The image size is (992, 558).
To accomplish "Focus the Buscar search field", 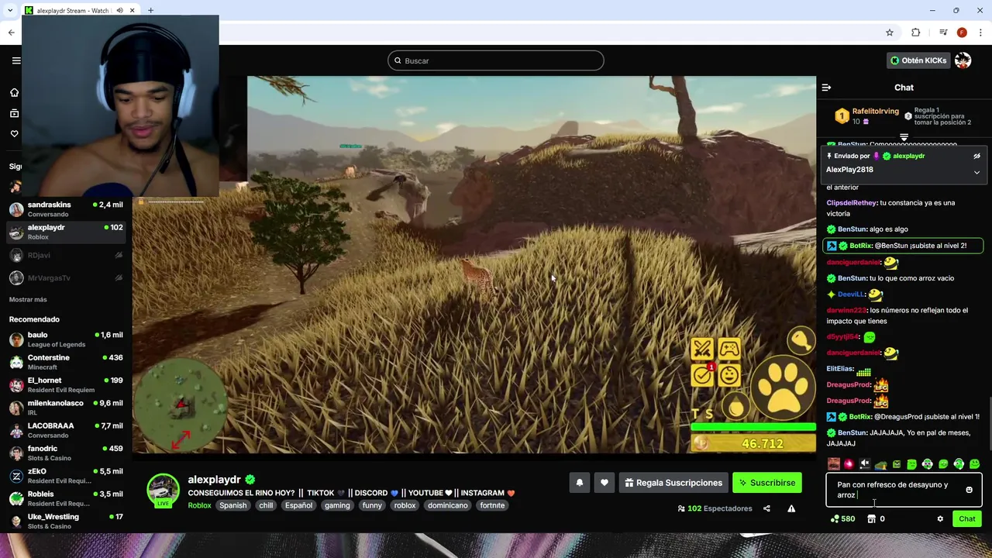I will 496,60.
